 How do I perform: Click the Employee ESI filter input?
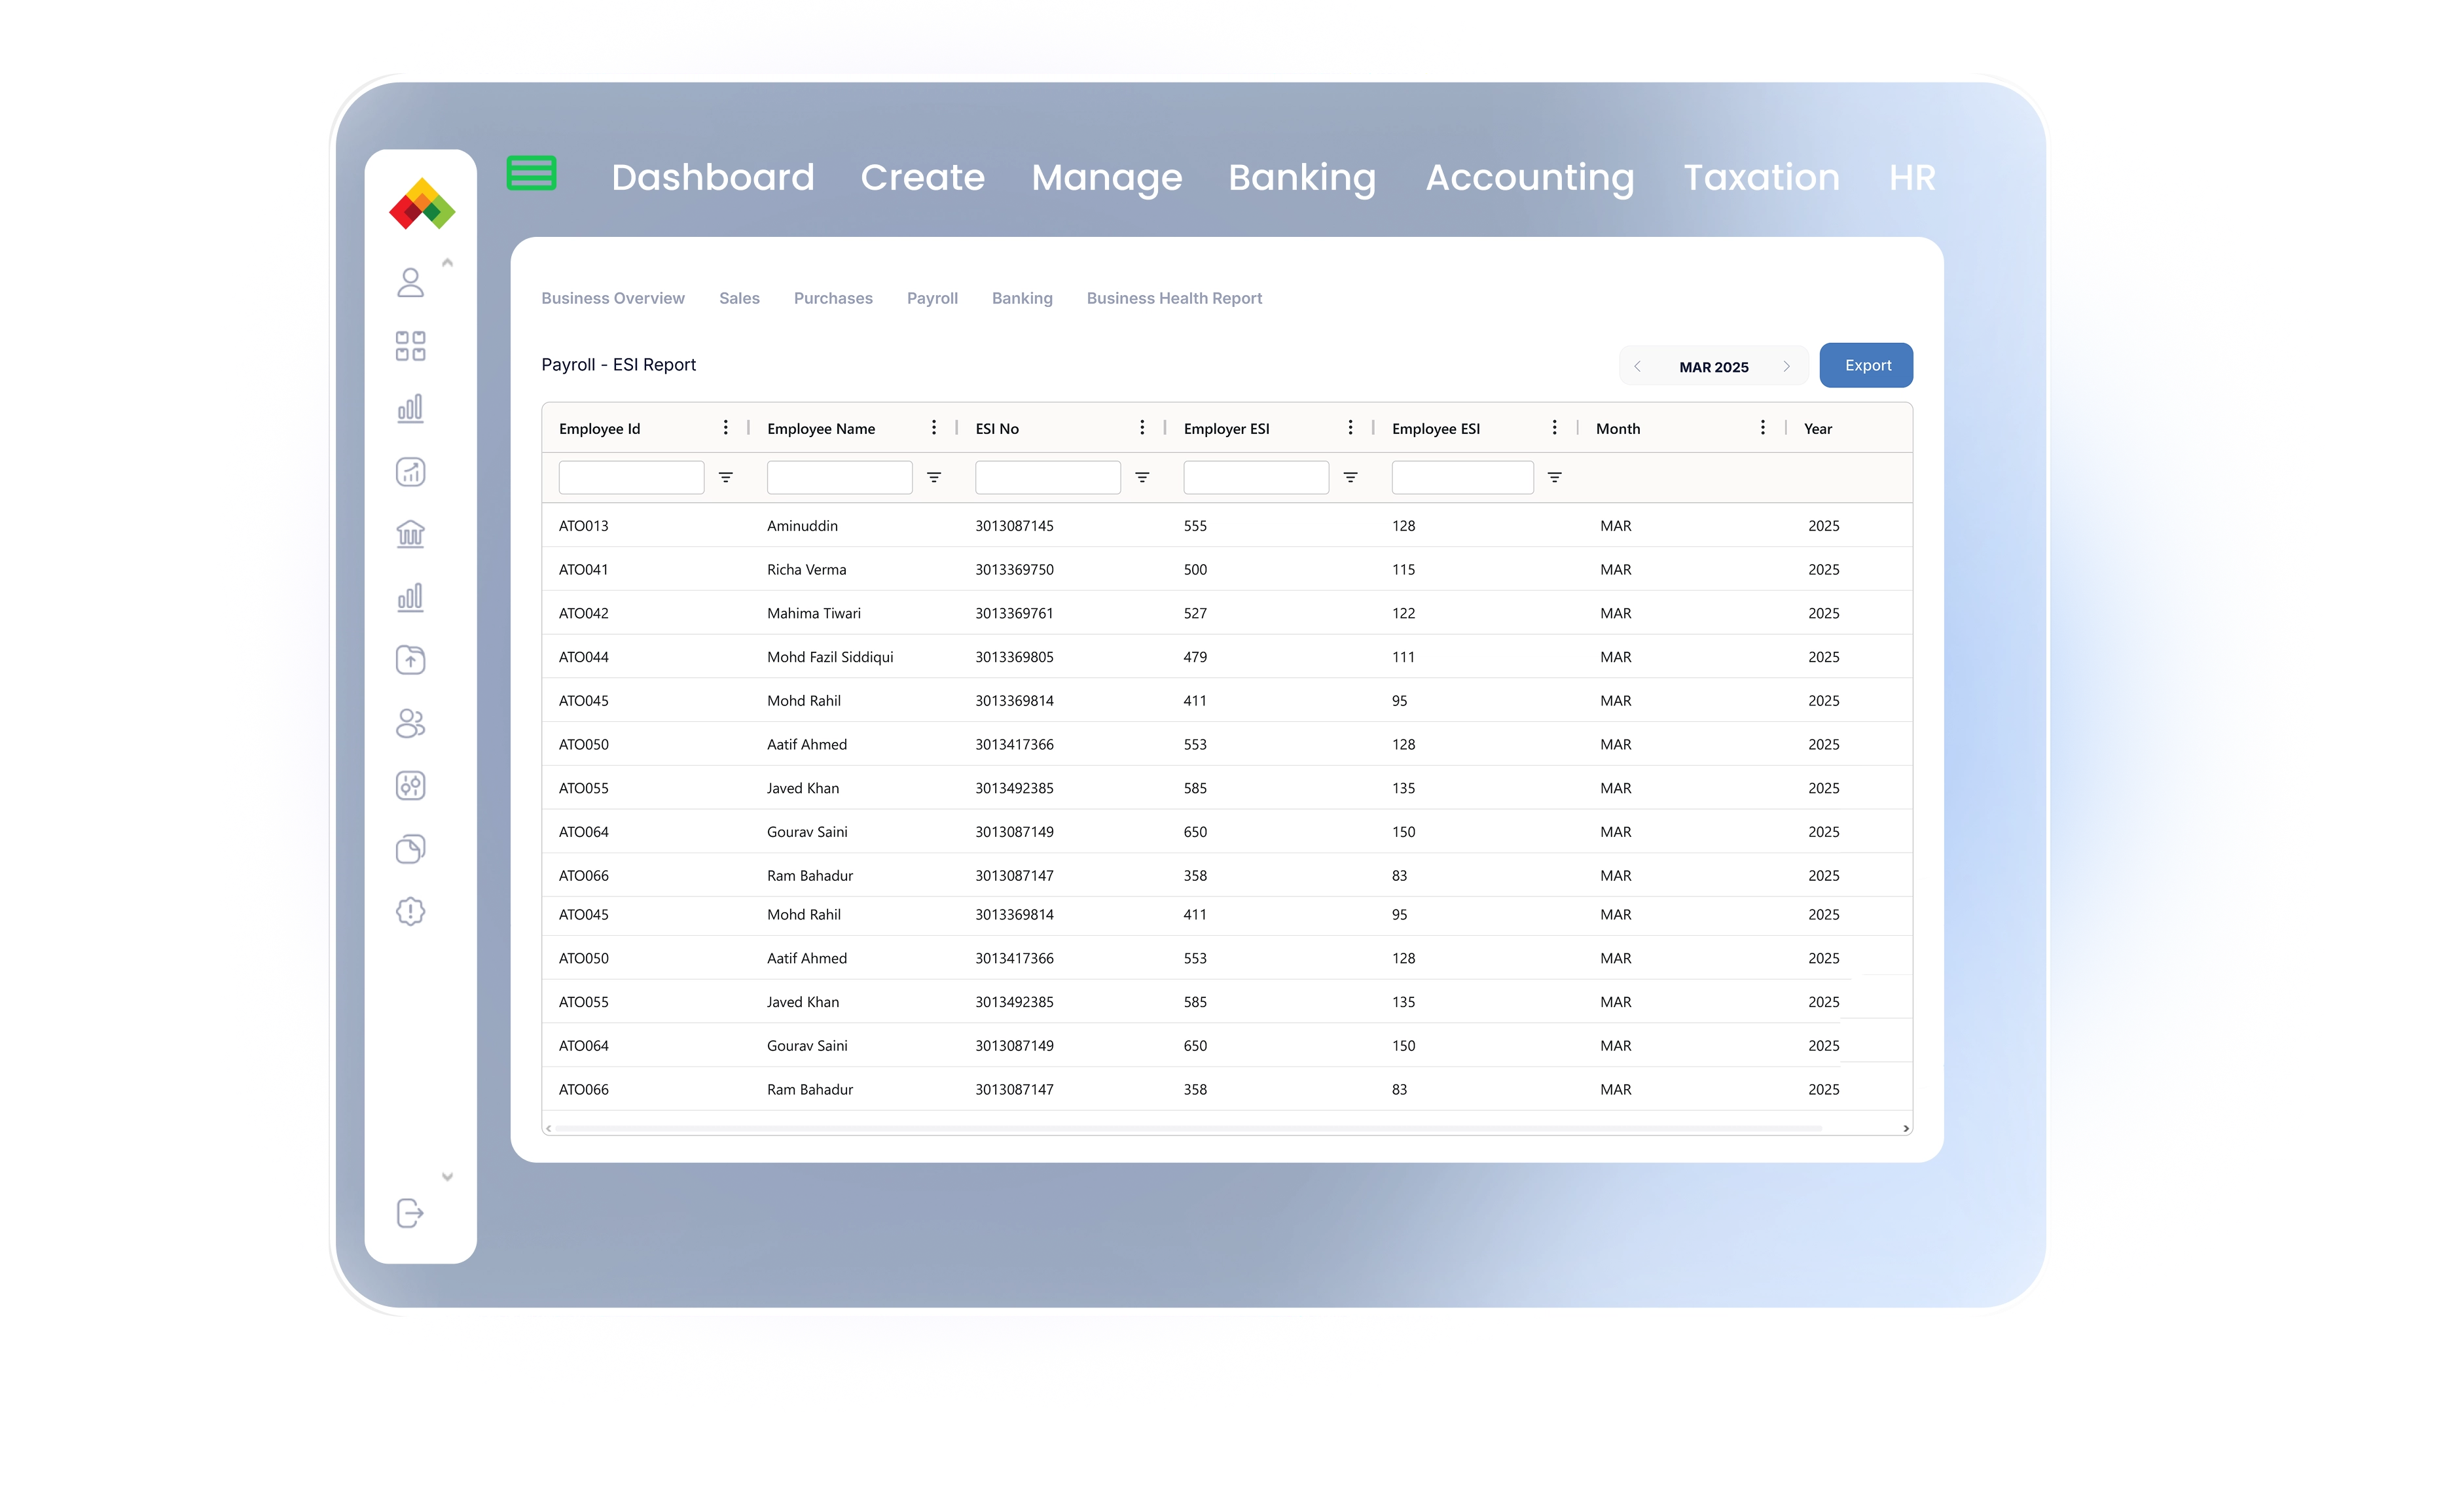[x=1462, y=478]
